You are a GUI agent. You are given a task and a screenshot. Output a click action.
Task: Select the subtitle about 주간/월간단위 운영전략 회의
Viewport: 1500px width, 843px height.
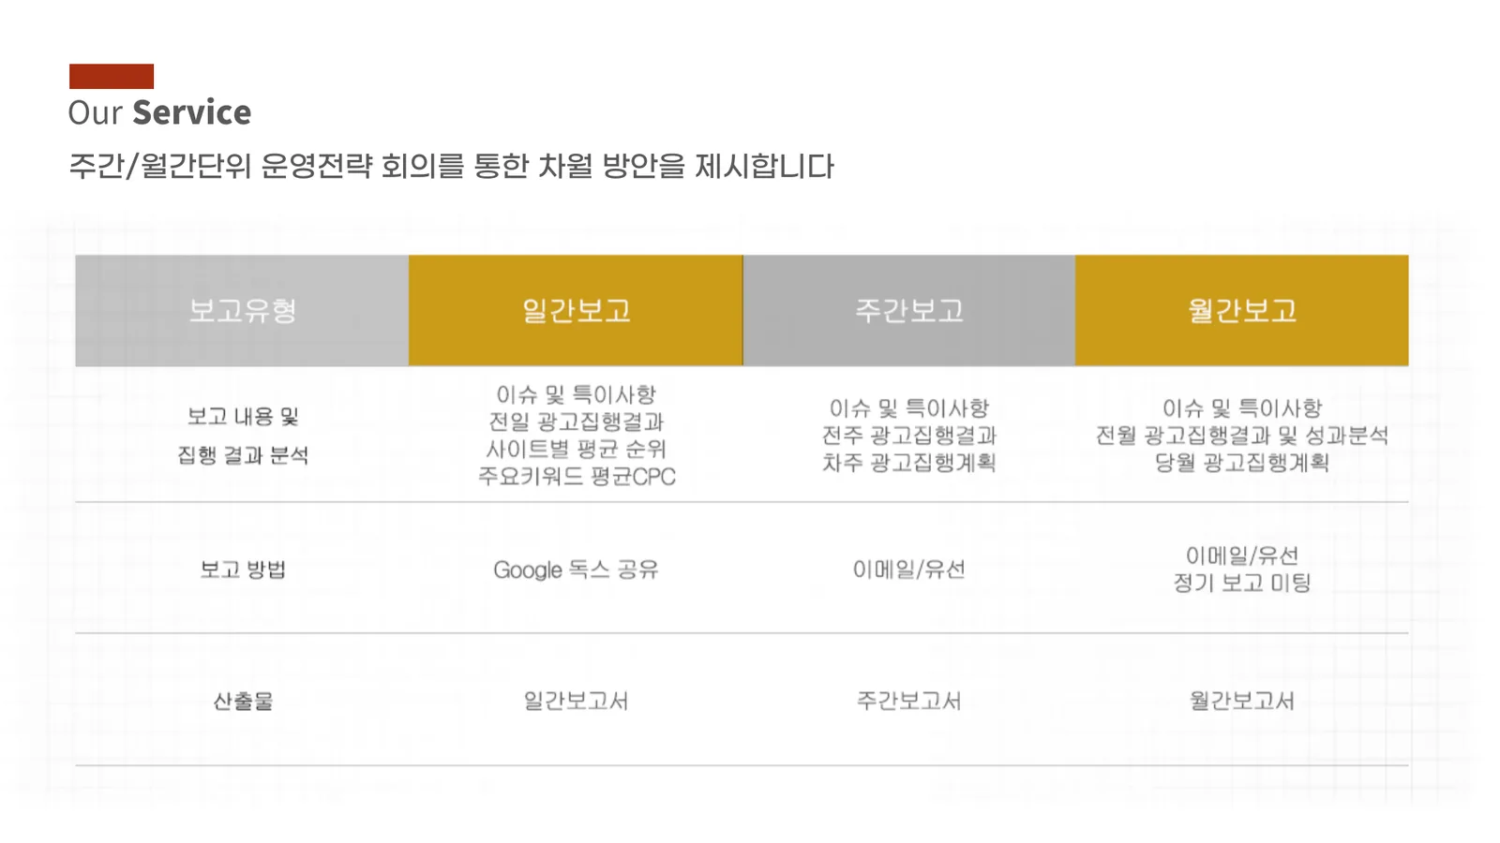451,167
